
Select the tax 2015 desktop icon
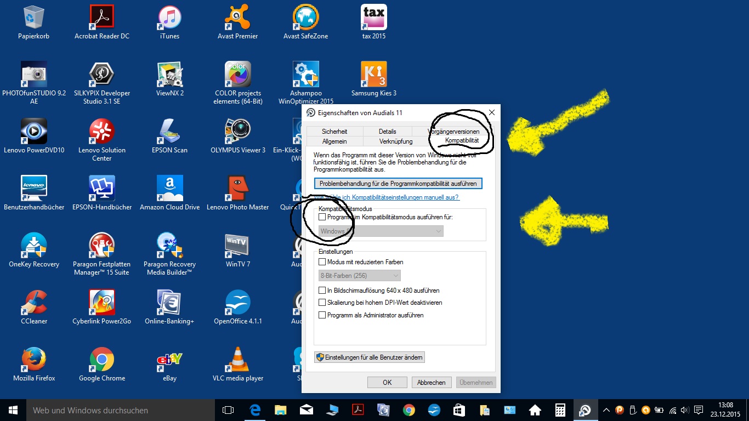click(x=374, y=22)
